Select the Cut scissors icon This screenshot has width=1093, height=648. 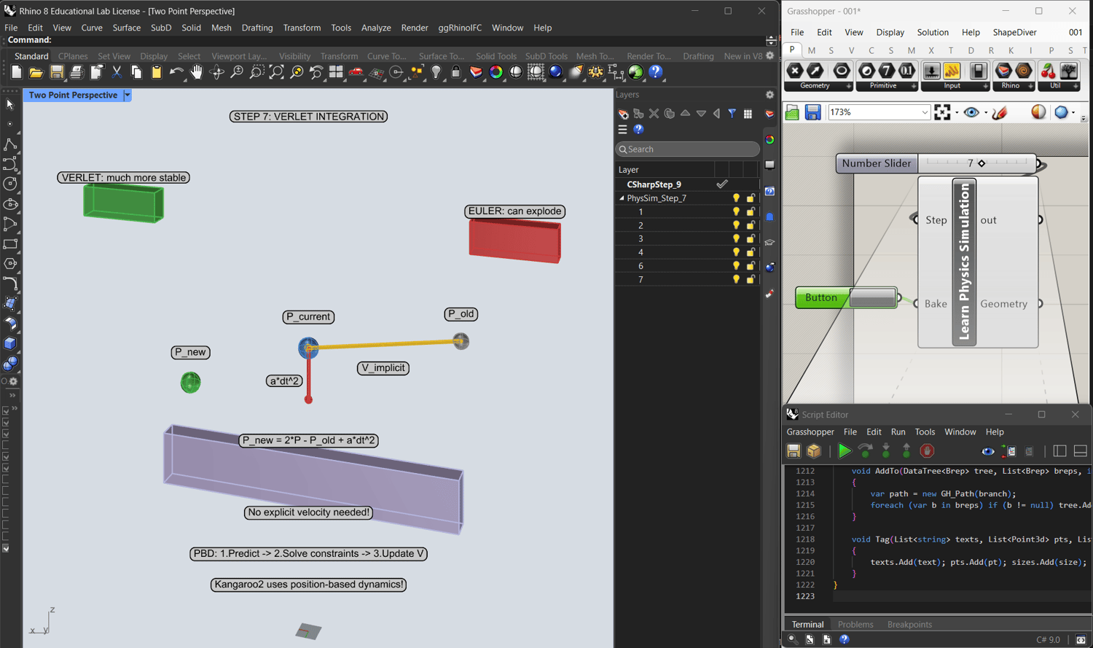pos(117,72)
